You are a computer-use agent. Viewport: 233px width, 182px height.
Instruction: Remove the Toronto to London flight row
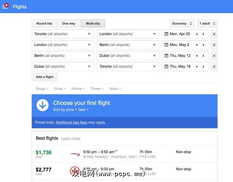click(214, 34)
